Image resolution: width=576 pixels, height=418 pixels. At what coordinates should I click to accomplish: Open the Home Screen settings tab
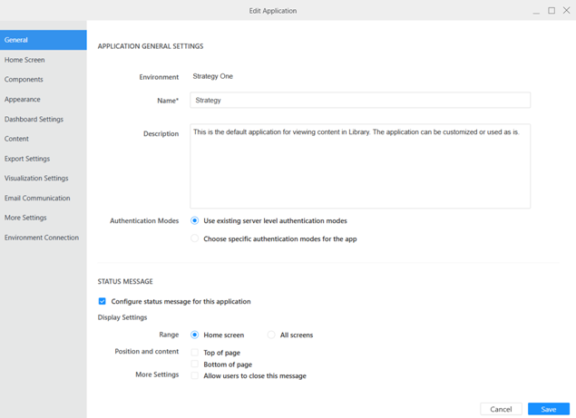pos(24,60)
